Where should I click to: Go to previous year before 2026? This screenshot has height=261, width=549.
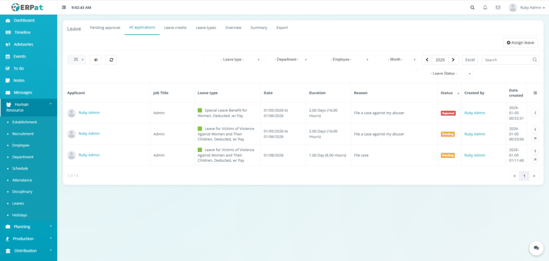click(x=427, y=60)
